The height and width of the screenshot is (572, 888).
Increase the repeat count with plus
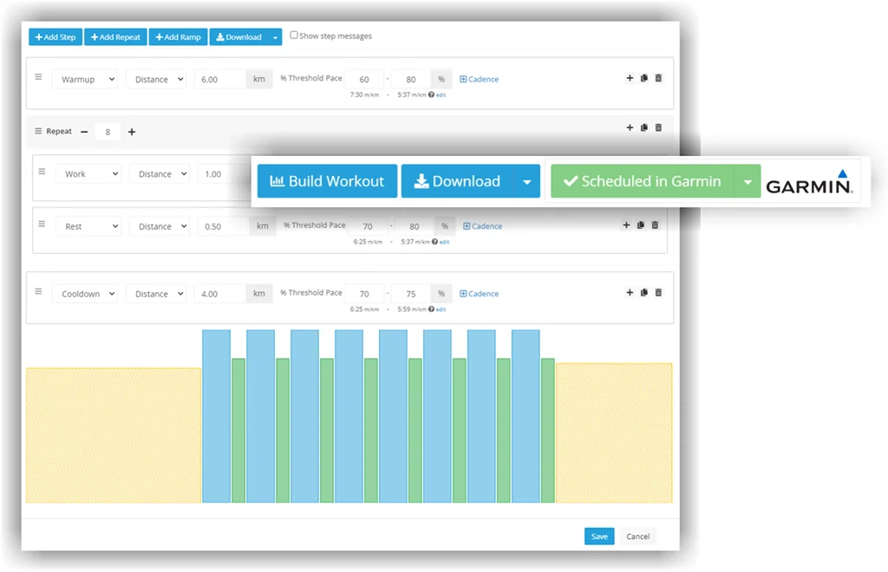(x=132, y=132)
